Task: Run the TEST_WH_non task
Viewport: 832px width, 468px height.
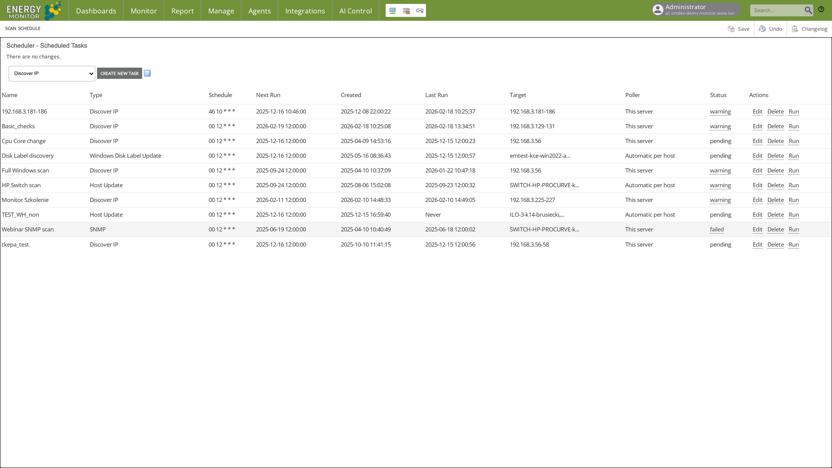Action: [x=794, y=215]
